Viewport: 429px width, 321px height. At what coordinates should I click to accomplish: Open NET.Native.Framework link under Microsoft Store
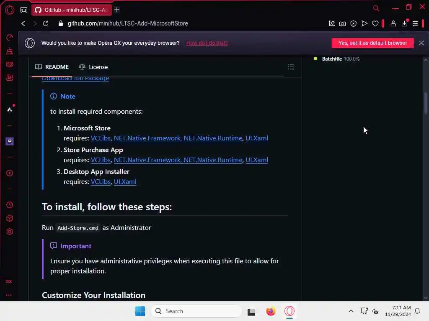(147, 138)
